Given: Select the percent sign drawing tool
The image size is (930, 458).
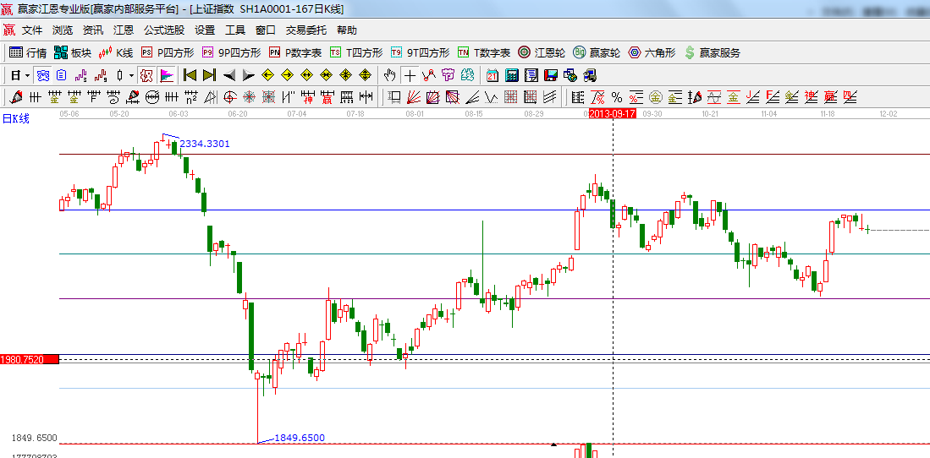Looking at the screenshot, I should 617,97.
